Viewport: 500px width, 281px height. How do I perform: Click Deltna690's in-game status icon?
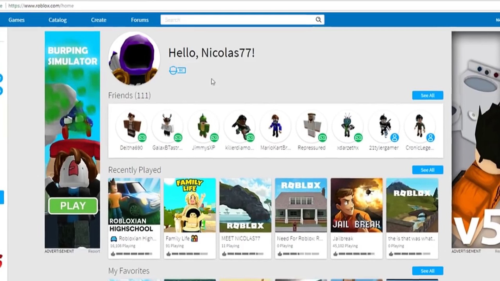(x=142, y=137)
